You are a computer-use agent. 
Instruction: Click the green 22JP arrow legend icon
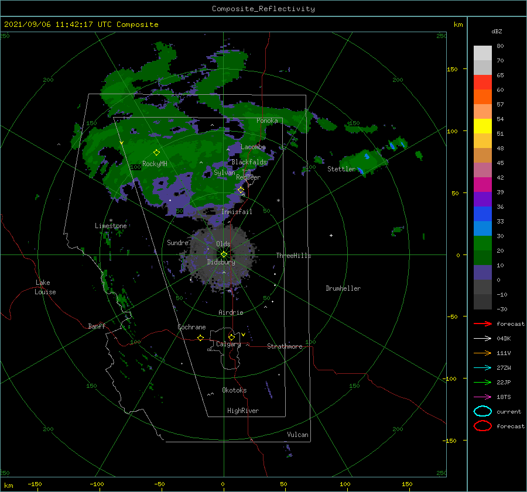point(482,382)
